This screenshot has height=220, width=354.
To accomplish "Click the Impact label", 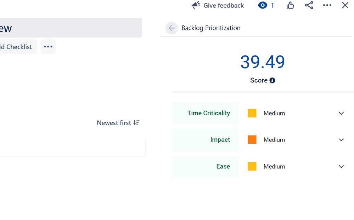I will coord(220,140).
